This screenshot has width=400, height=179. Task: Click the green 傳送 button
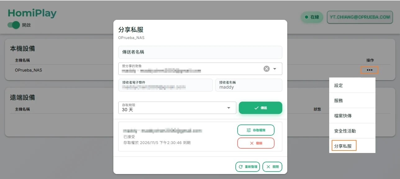pyautogui.click(x=260, y=108)
